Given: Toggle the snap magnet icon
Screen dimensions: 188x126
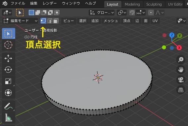Looking at the screenshot, I should (132, 13).
